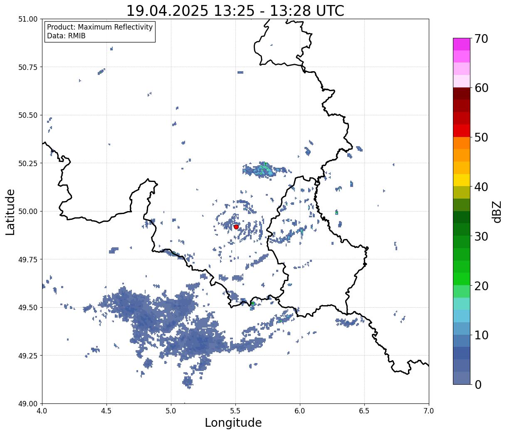
Task: Click longitude tick label 4.5
Action: coord(106,411)
